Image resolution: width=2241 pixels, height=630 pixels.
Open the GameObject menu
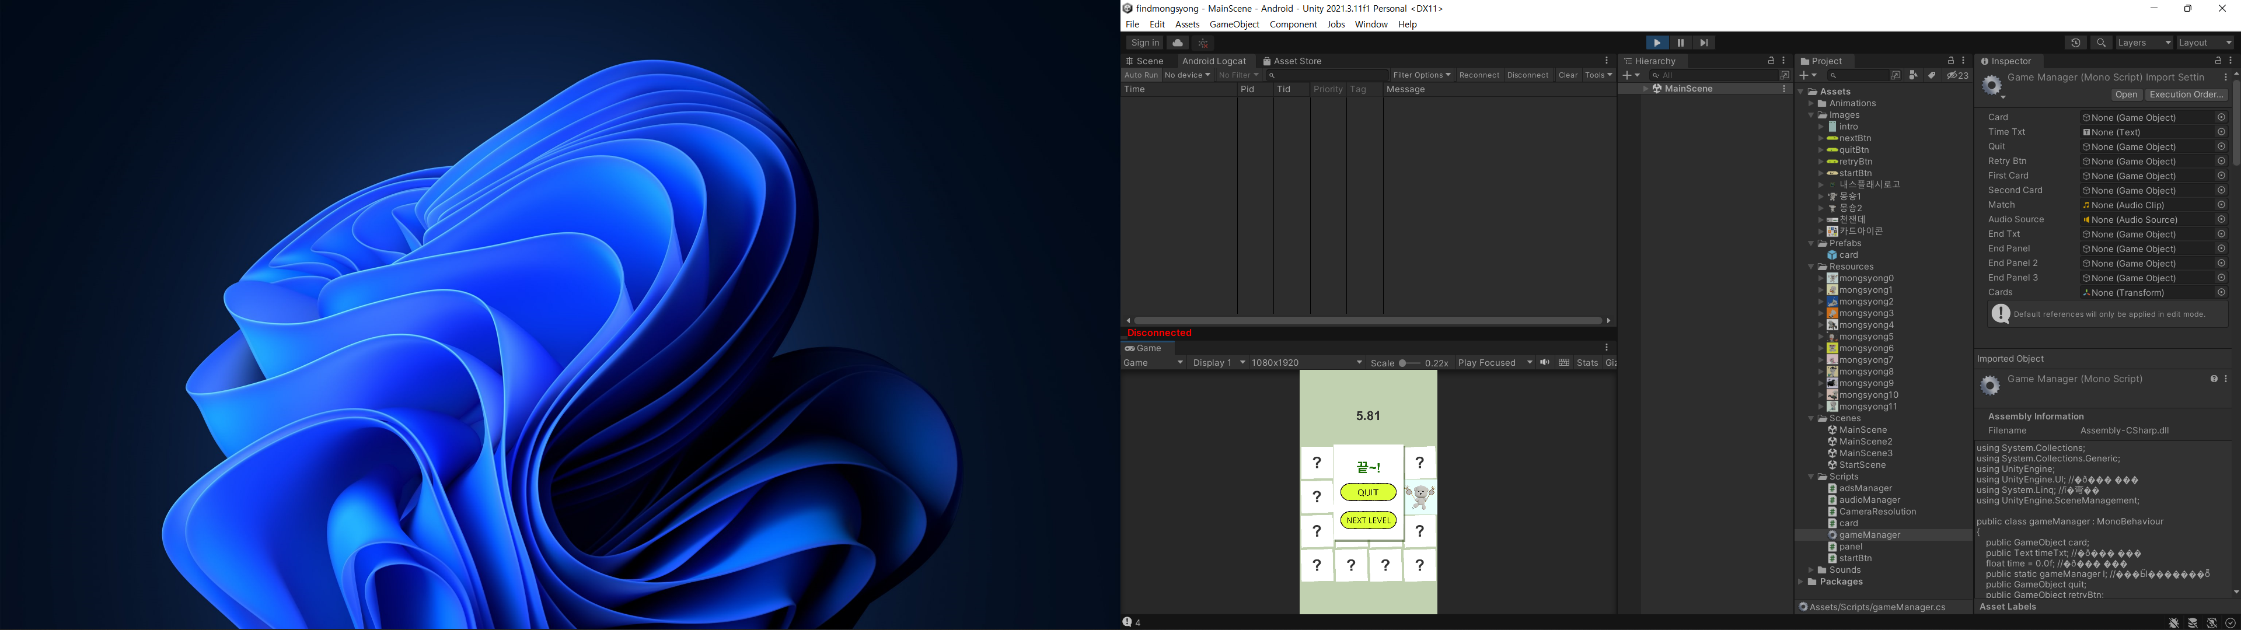pyautogui.click(x=1234, y=24)
